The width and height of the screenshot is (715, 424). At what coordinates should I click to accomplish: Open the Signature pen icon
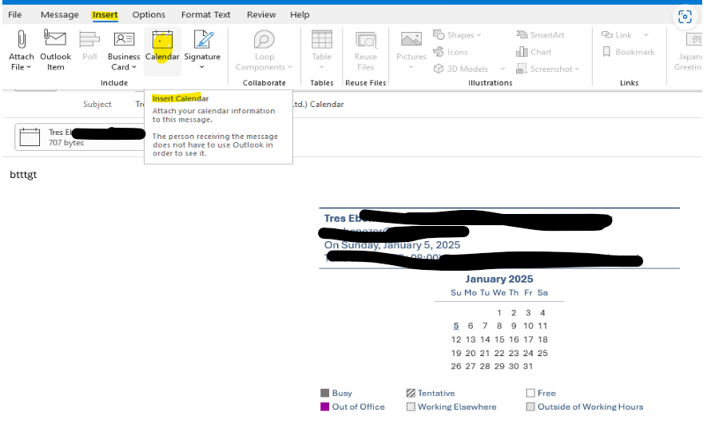[x=204, y=39]
